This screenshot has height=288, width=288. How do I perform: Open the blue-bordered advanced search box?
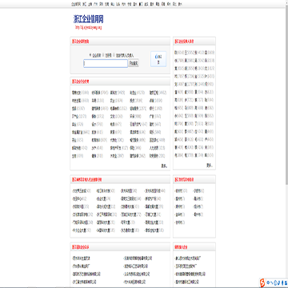click(x=158, y=59)
